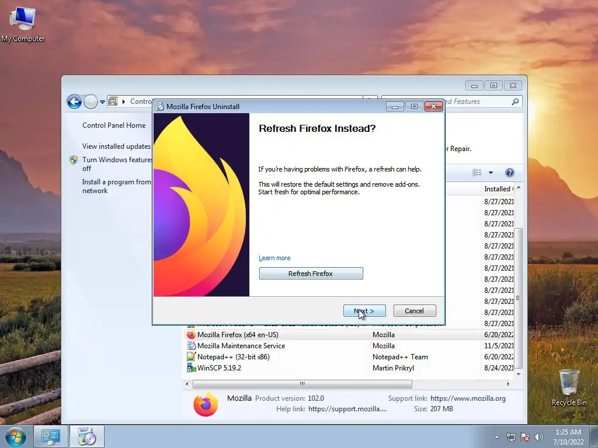Screen dimensions: 598x448
Task: Select Mozilla Firefox (x64 en-US) row
Action: [349, 334]
